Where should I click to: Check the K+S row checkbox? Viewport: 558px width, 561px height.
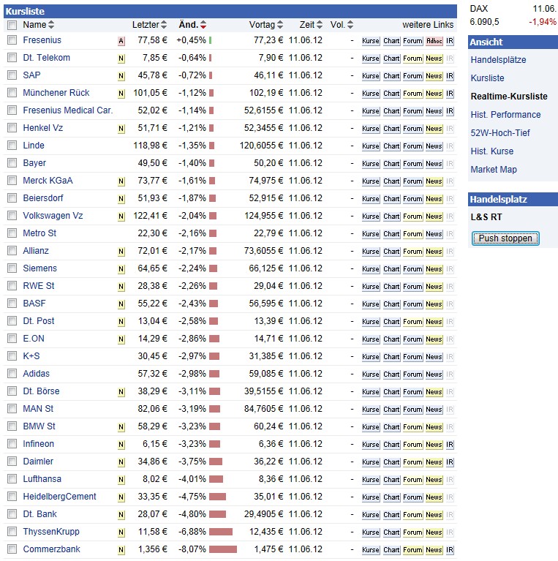pos(12,356)
